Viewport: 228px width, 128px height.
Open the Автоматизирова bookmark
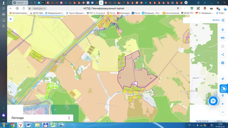(19, 13)
